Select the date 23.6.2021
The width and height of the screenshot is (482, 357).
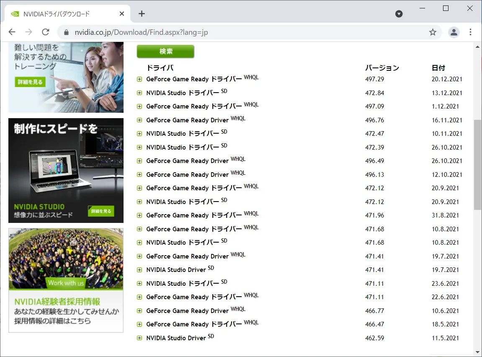445,284
